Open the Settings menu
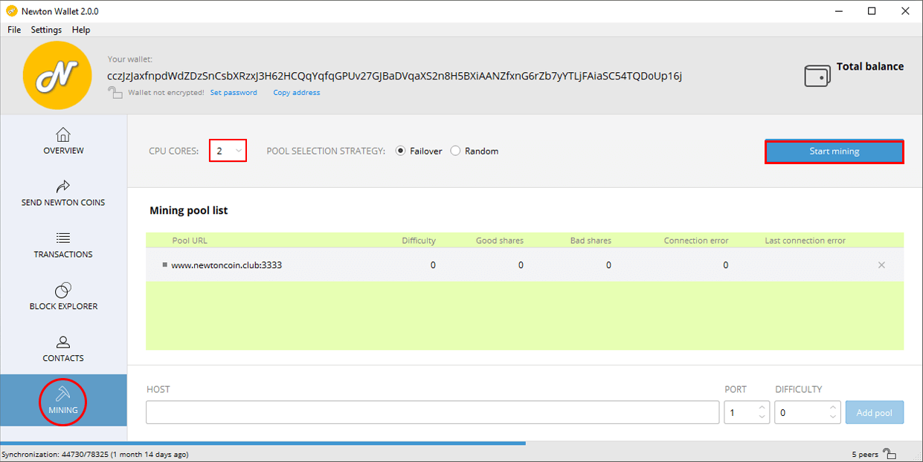The width and height of the screenshot is (923, 462). (x=46, y=30)
